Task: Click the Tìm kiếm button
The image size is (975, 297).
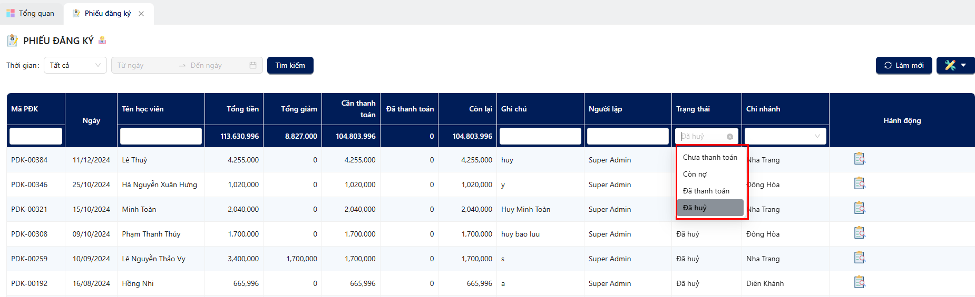Action: [x=290, y=65]
